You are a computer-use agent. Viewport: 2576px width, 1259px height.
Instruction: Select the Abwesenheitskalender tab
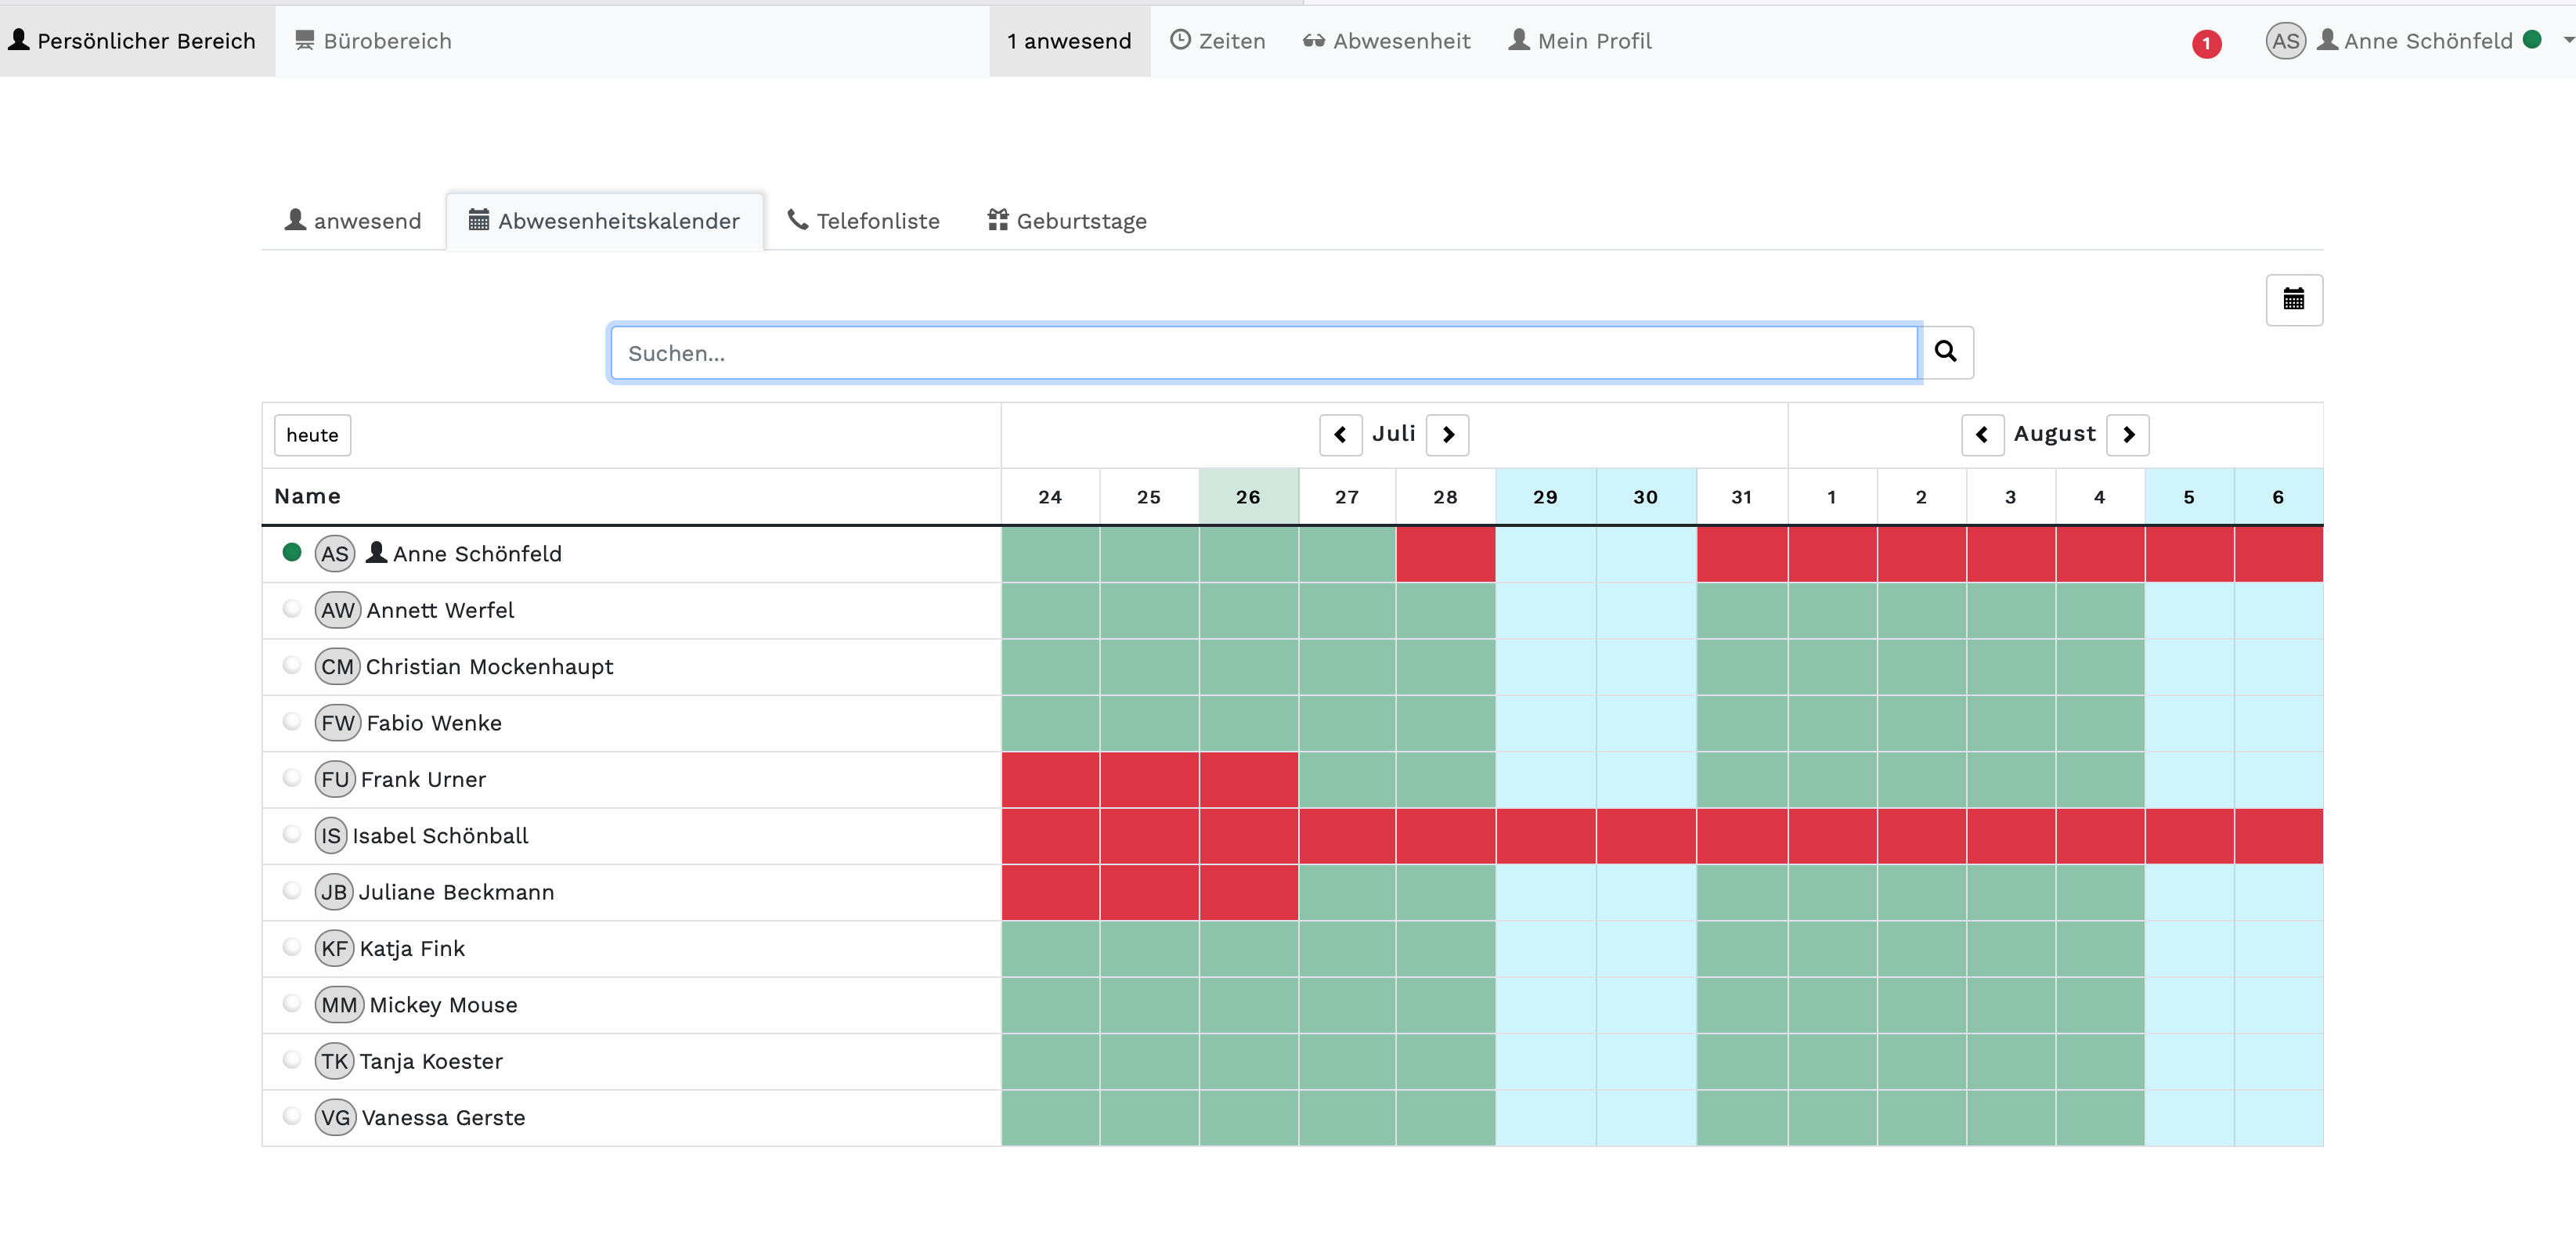click(605, 221)
